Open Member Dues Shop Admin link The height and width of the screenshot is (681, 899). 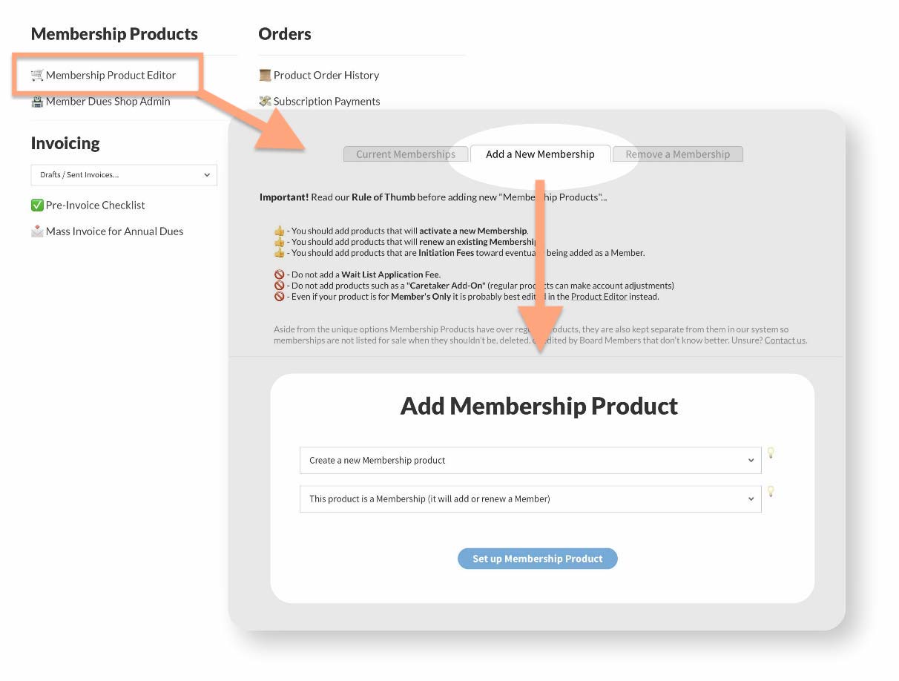[x=108, y=102]
